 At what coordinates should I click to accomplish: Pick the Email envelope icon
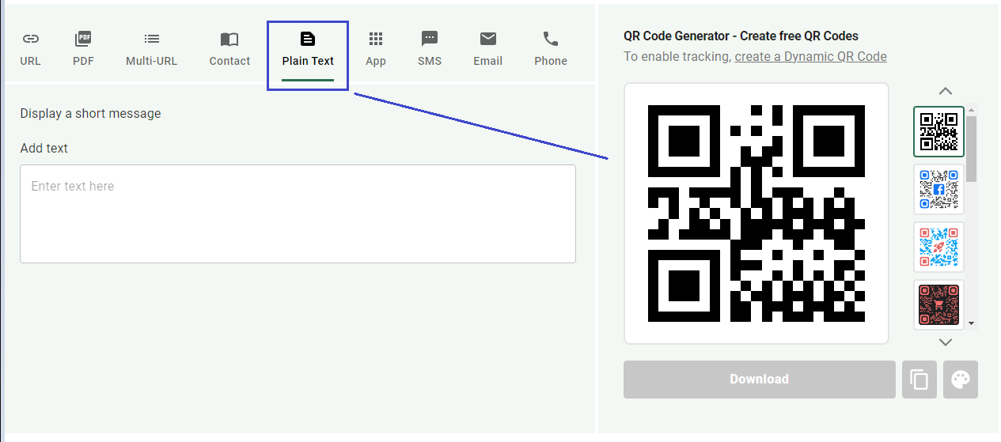point(488,39)
